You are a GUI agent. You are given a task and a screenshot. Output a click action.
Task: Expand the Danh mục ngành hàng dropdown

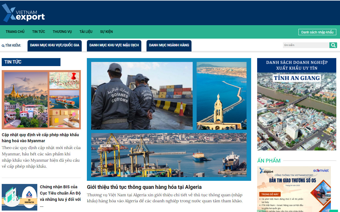[x=169, y=45]
